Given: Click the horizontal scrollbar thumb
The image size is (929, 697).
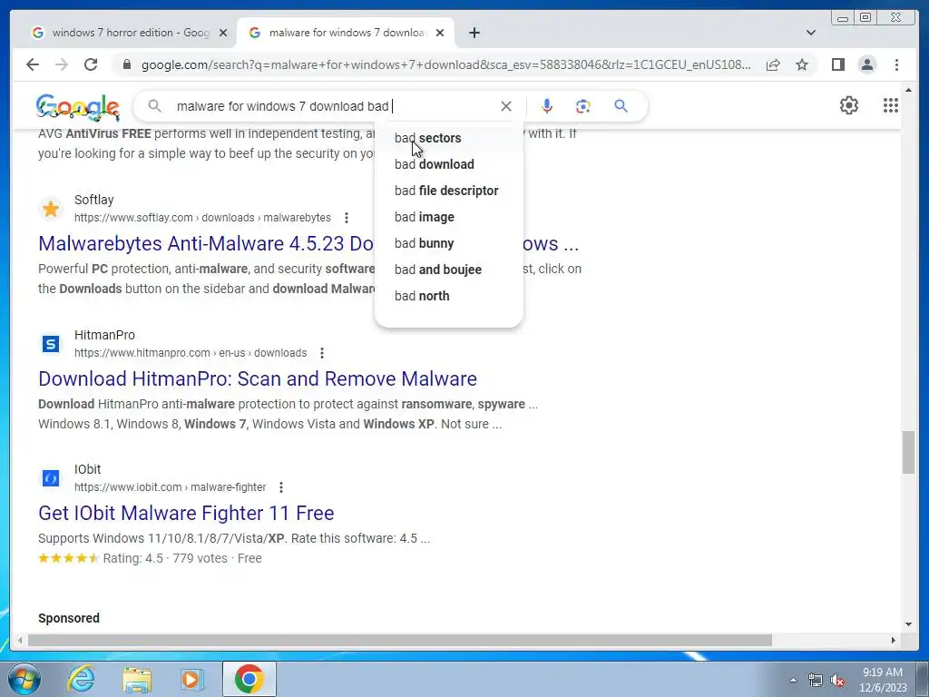Looking at the screenshot, I should (400, 640).
